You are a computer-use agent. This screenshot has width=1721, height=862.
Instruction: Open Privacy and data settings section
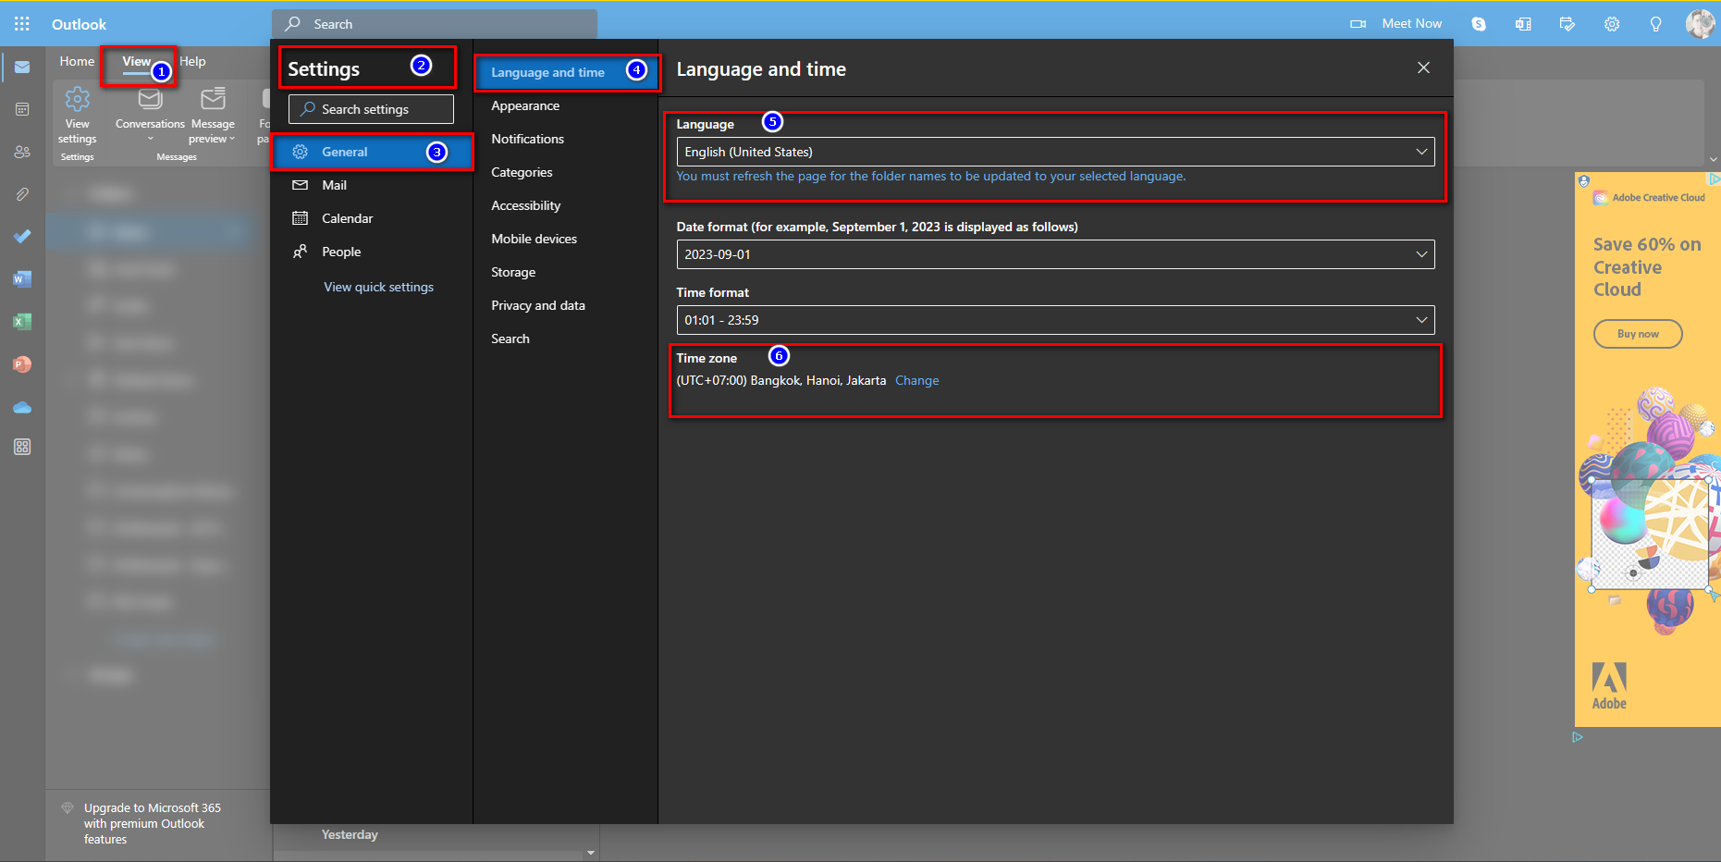[538, 305]
